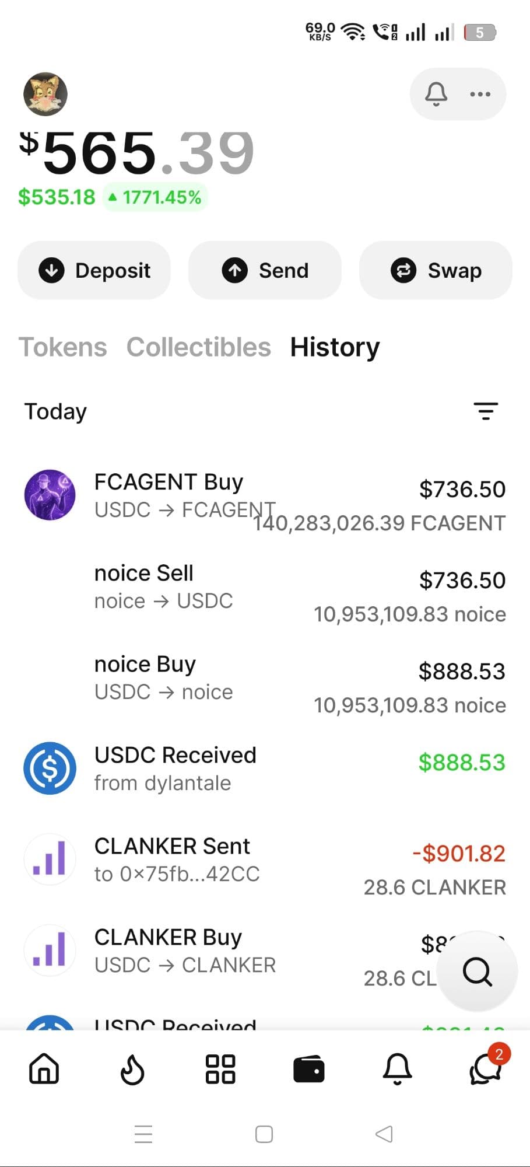Switch to the Collectibles tab
Screen dimensions: 530x1167
click(199, 347)
